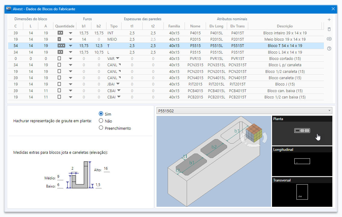The height and width of the screenshot is (217, 342).
Task: Click the single-hole icon in the P2015 row
Action: point(59,39)
